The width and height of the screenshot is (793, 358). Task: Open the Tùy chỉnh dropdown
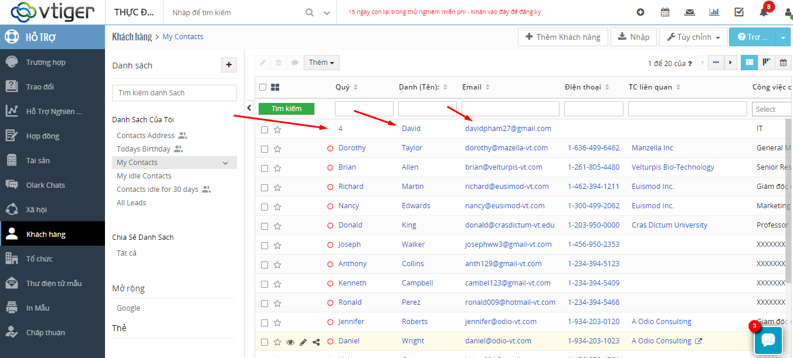(x=693, y=37)
